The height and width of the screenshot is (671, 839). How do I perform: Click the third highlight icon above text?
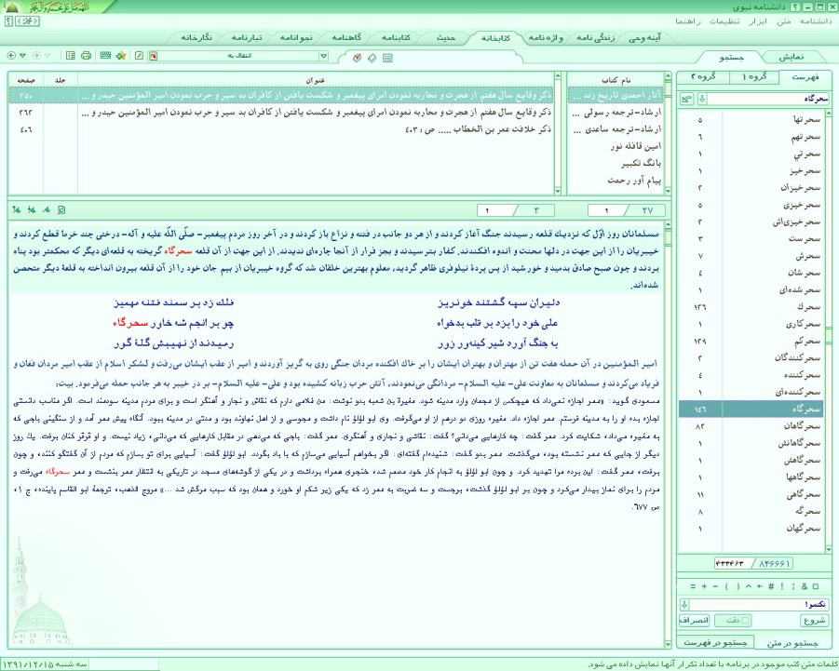[47, 210]
